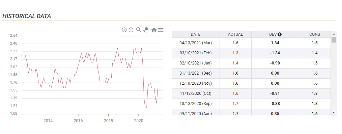Click the chart zoom out minus icon

click(x=131, y=30)
